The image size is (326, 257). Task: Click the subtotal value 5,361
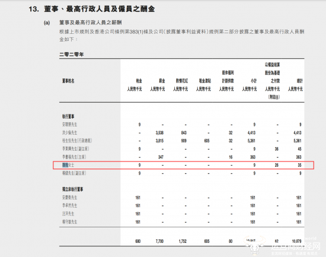coord(251,141)
